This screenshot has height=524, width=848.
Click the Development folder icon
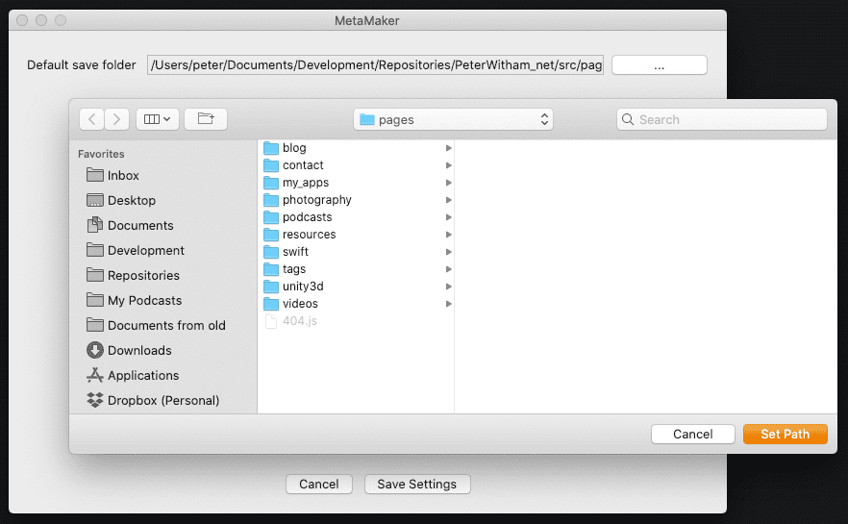coord(95,250)
